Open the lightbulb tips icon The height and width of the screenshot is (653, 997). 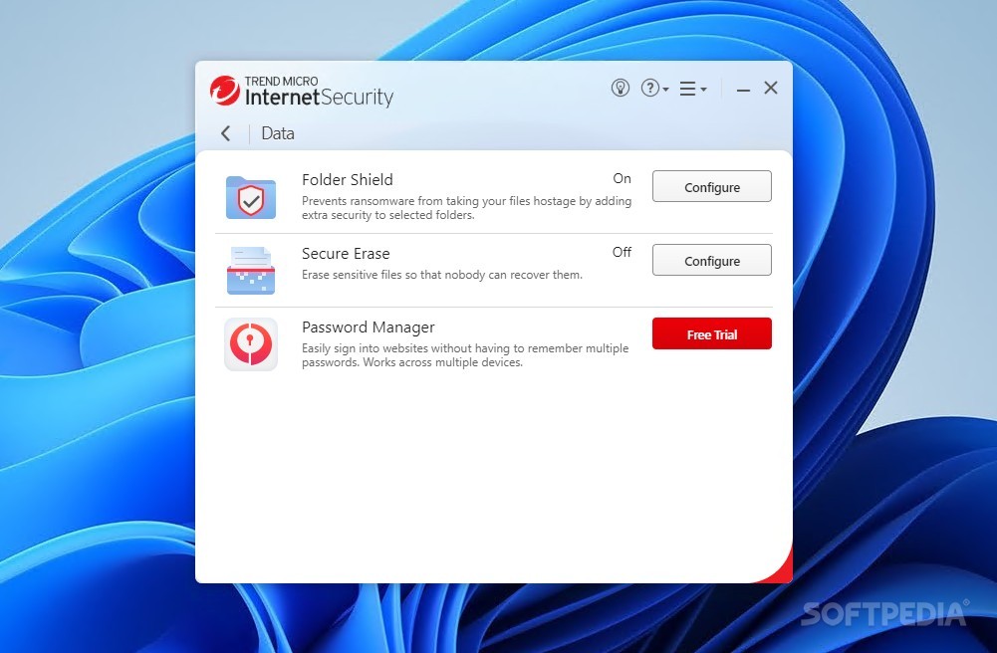coord(620,88)
